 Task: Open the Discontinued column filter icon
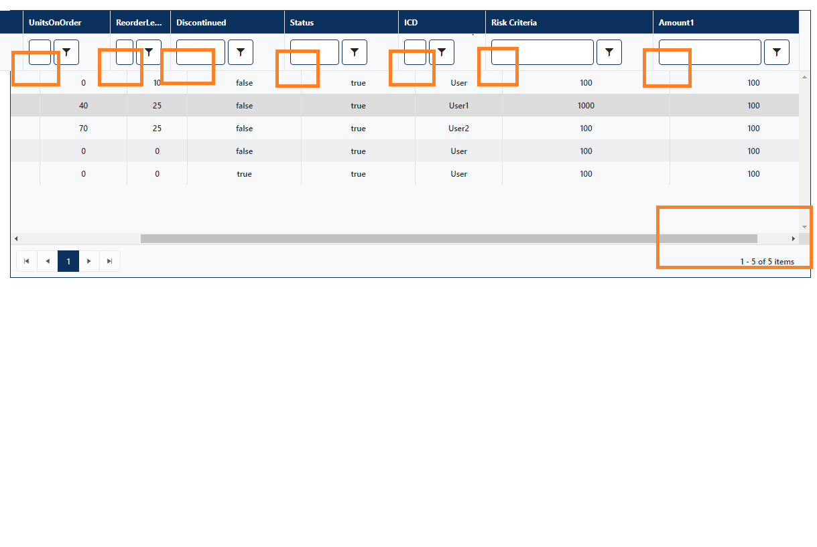point(241,52)
